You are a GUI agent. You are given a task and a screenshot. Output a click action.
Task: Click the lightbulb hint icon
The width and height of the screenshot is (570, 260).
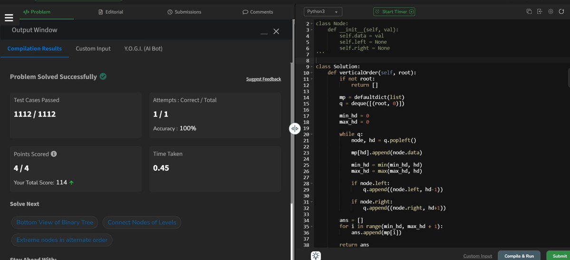pos(316,256)
